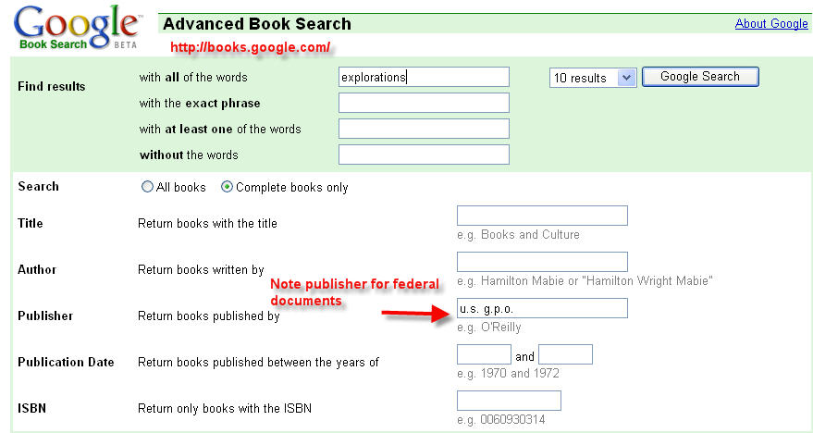Click the second publication year box after 'and'

[565, 354]
